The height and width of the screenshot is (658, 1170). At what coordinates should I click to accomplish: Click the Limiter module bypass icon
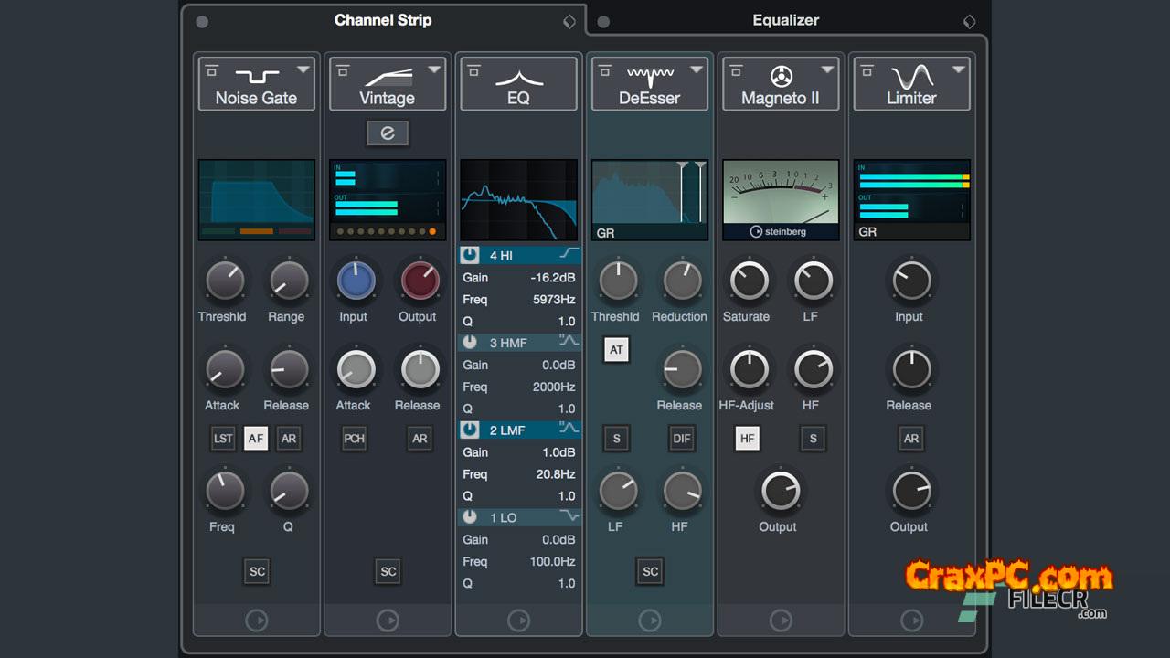tap(867, 69)
